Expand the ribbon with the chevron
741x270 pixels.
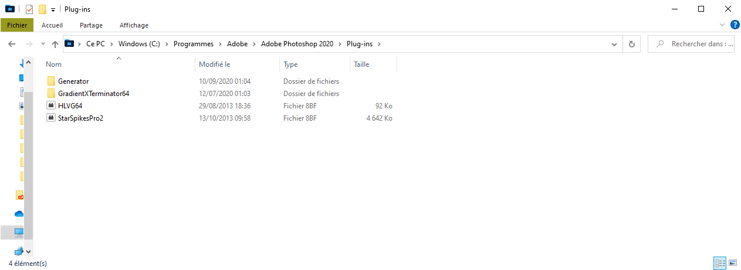[x=722, y=25]
